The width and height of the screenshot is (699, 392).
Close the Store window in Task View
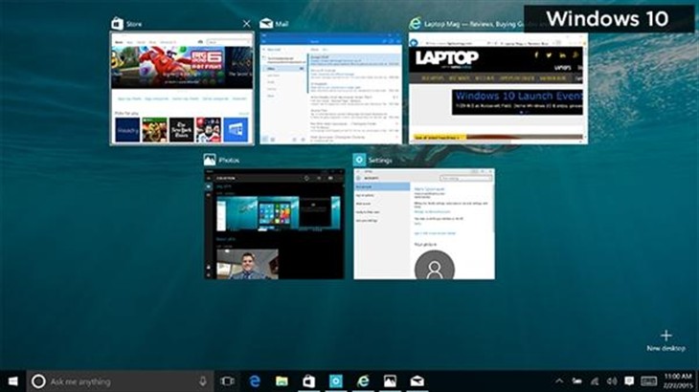click(x=246, y=24)
